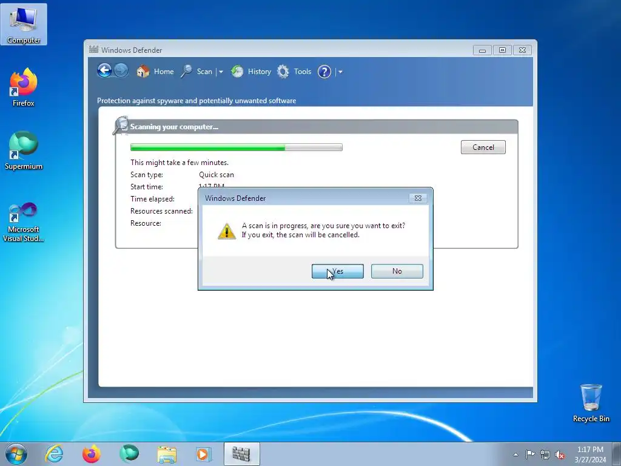Open the Help question mark icon
Image resolution: width=621 pixels, height=466 pixels.
click(324, 72)
